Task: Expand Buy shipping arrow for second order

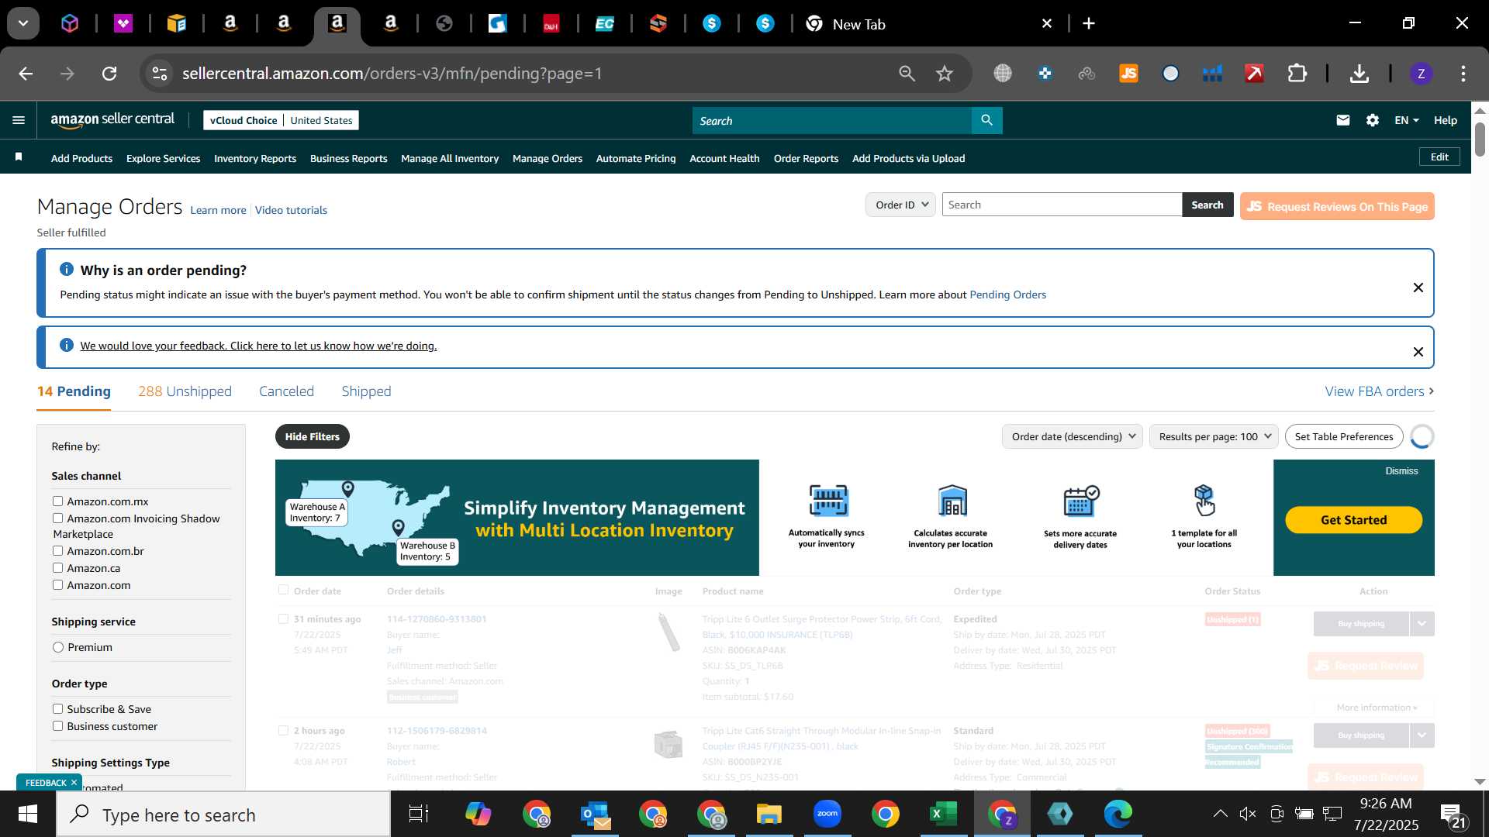Action: tap(1422, 735)
